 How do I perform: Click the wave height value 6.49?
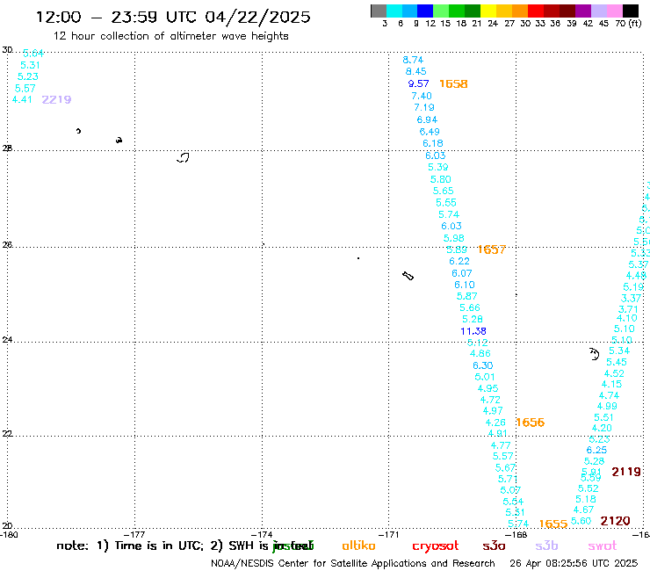430,132
